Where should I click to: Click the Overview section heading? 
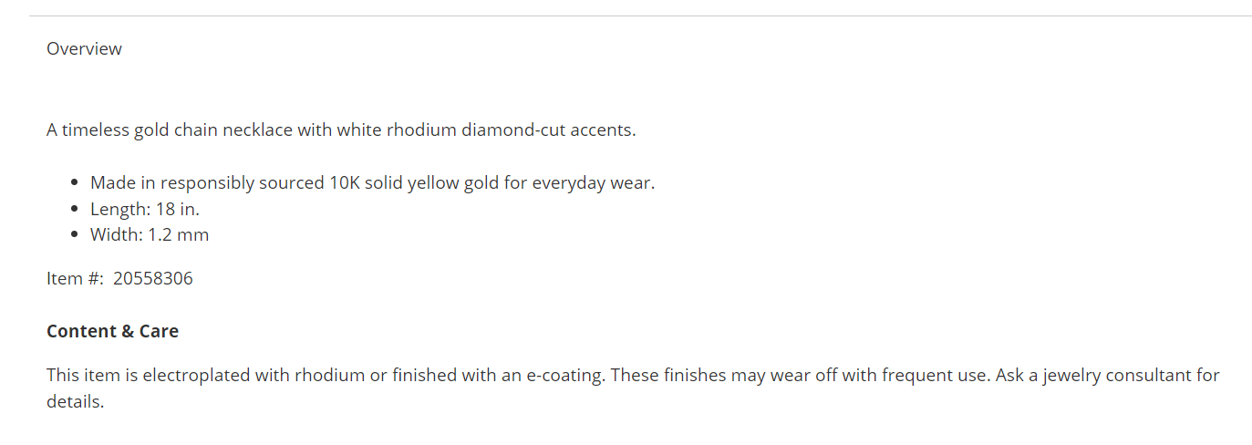coord(84,49)
